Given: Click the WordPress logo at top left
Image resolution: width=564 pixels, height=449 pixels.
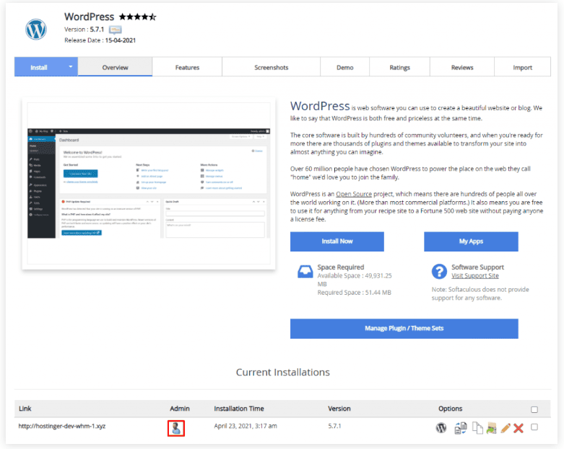Looking at the screenshot, I should coord(36,30).
